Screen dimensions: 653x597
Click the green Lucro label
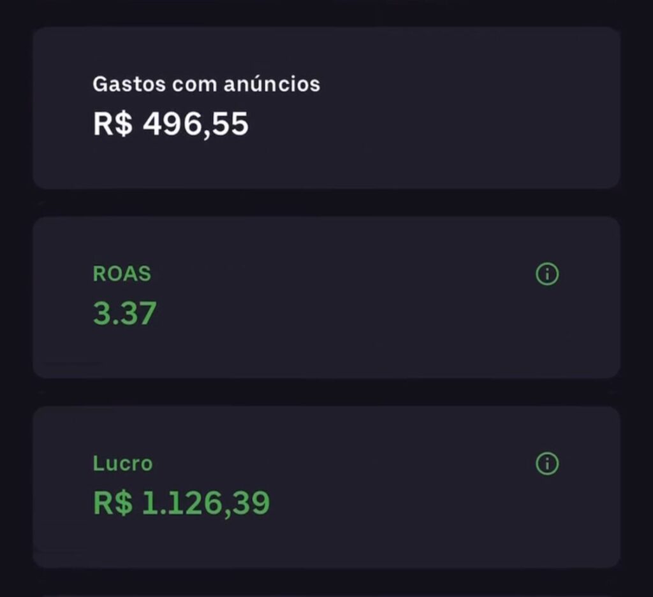tap(122, 463)
